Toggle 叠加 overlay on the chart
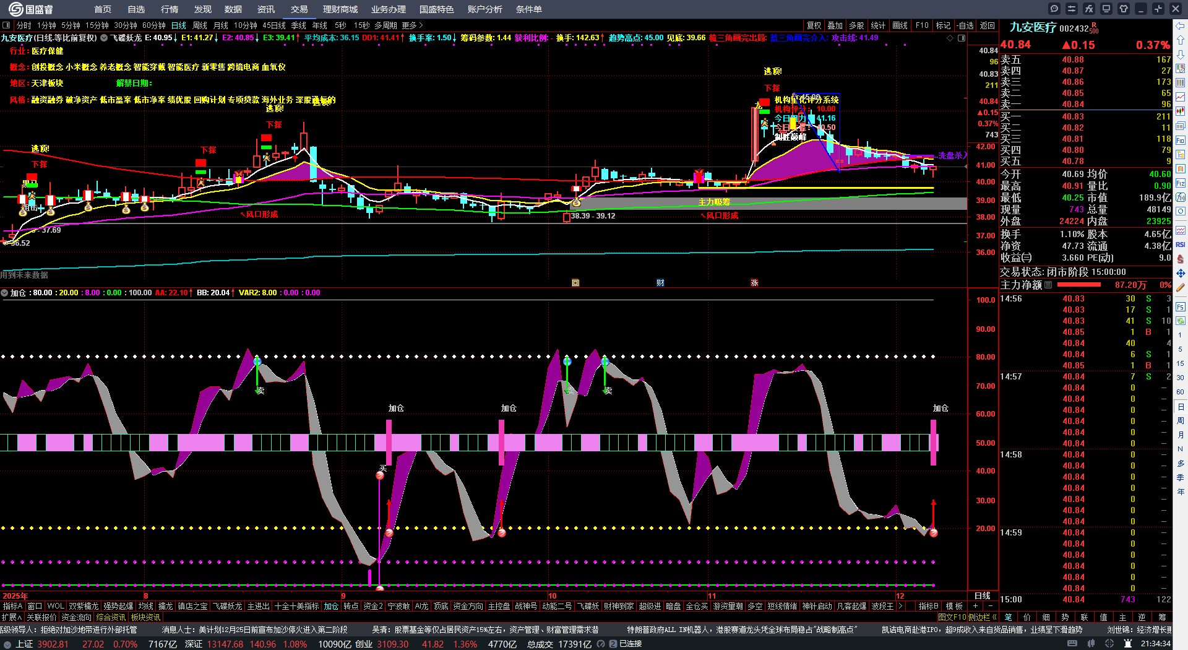The image size is (1188, 650). (x=835, y=25)
